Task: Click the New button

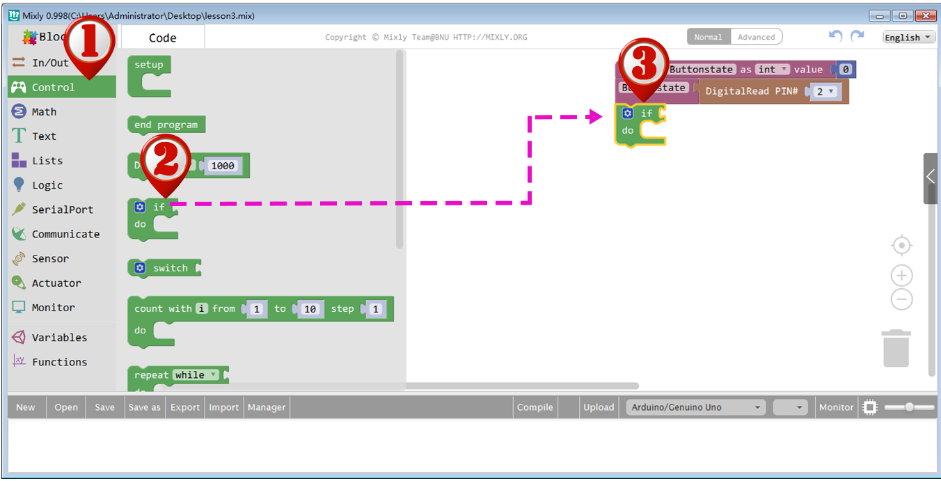Action: click(26, 407)
